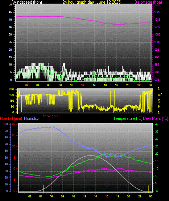Click the 25 value on windspeed scale
The image size is (169, 201).
[x=10, y=42]
